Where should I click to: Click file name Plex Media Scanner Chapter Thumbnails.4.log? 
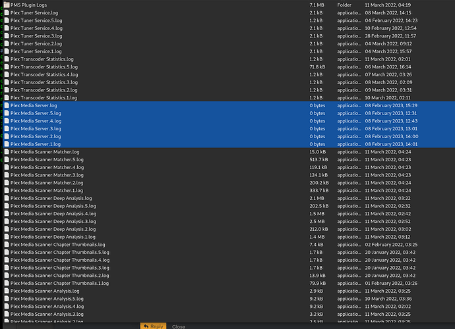[60, 260]
